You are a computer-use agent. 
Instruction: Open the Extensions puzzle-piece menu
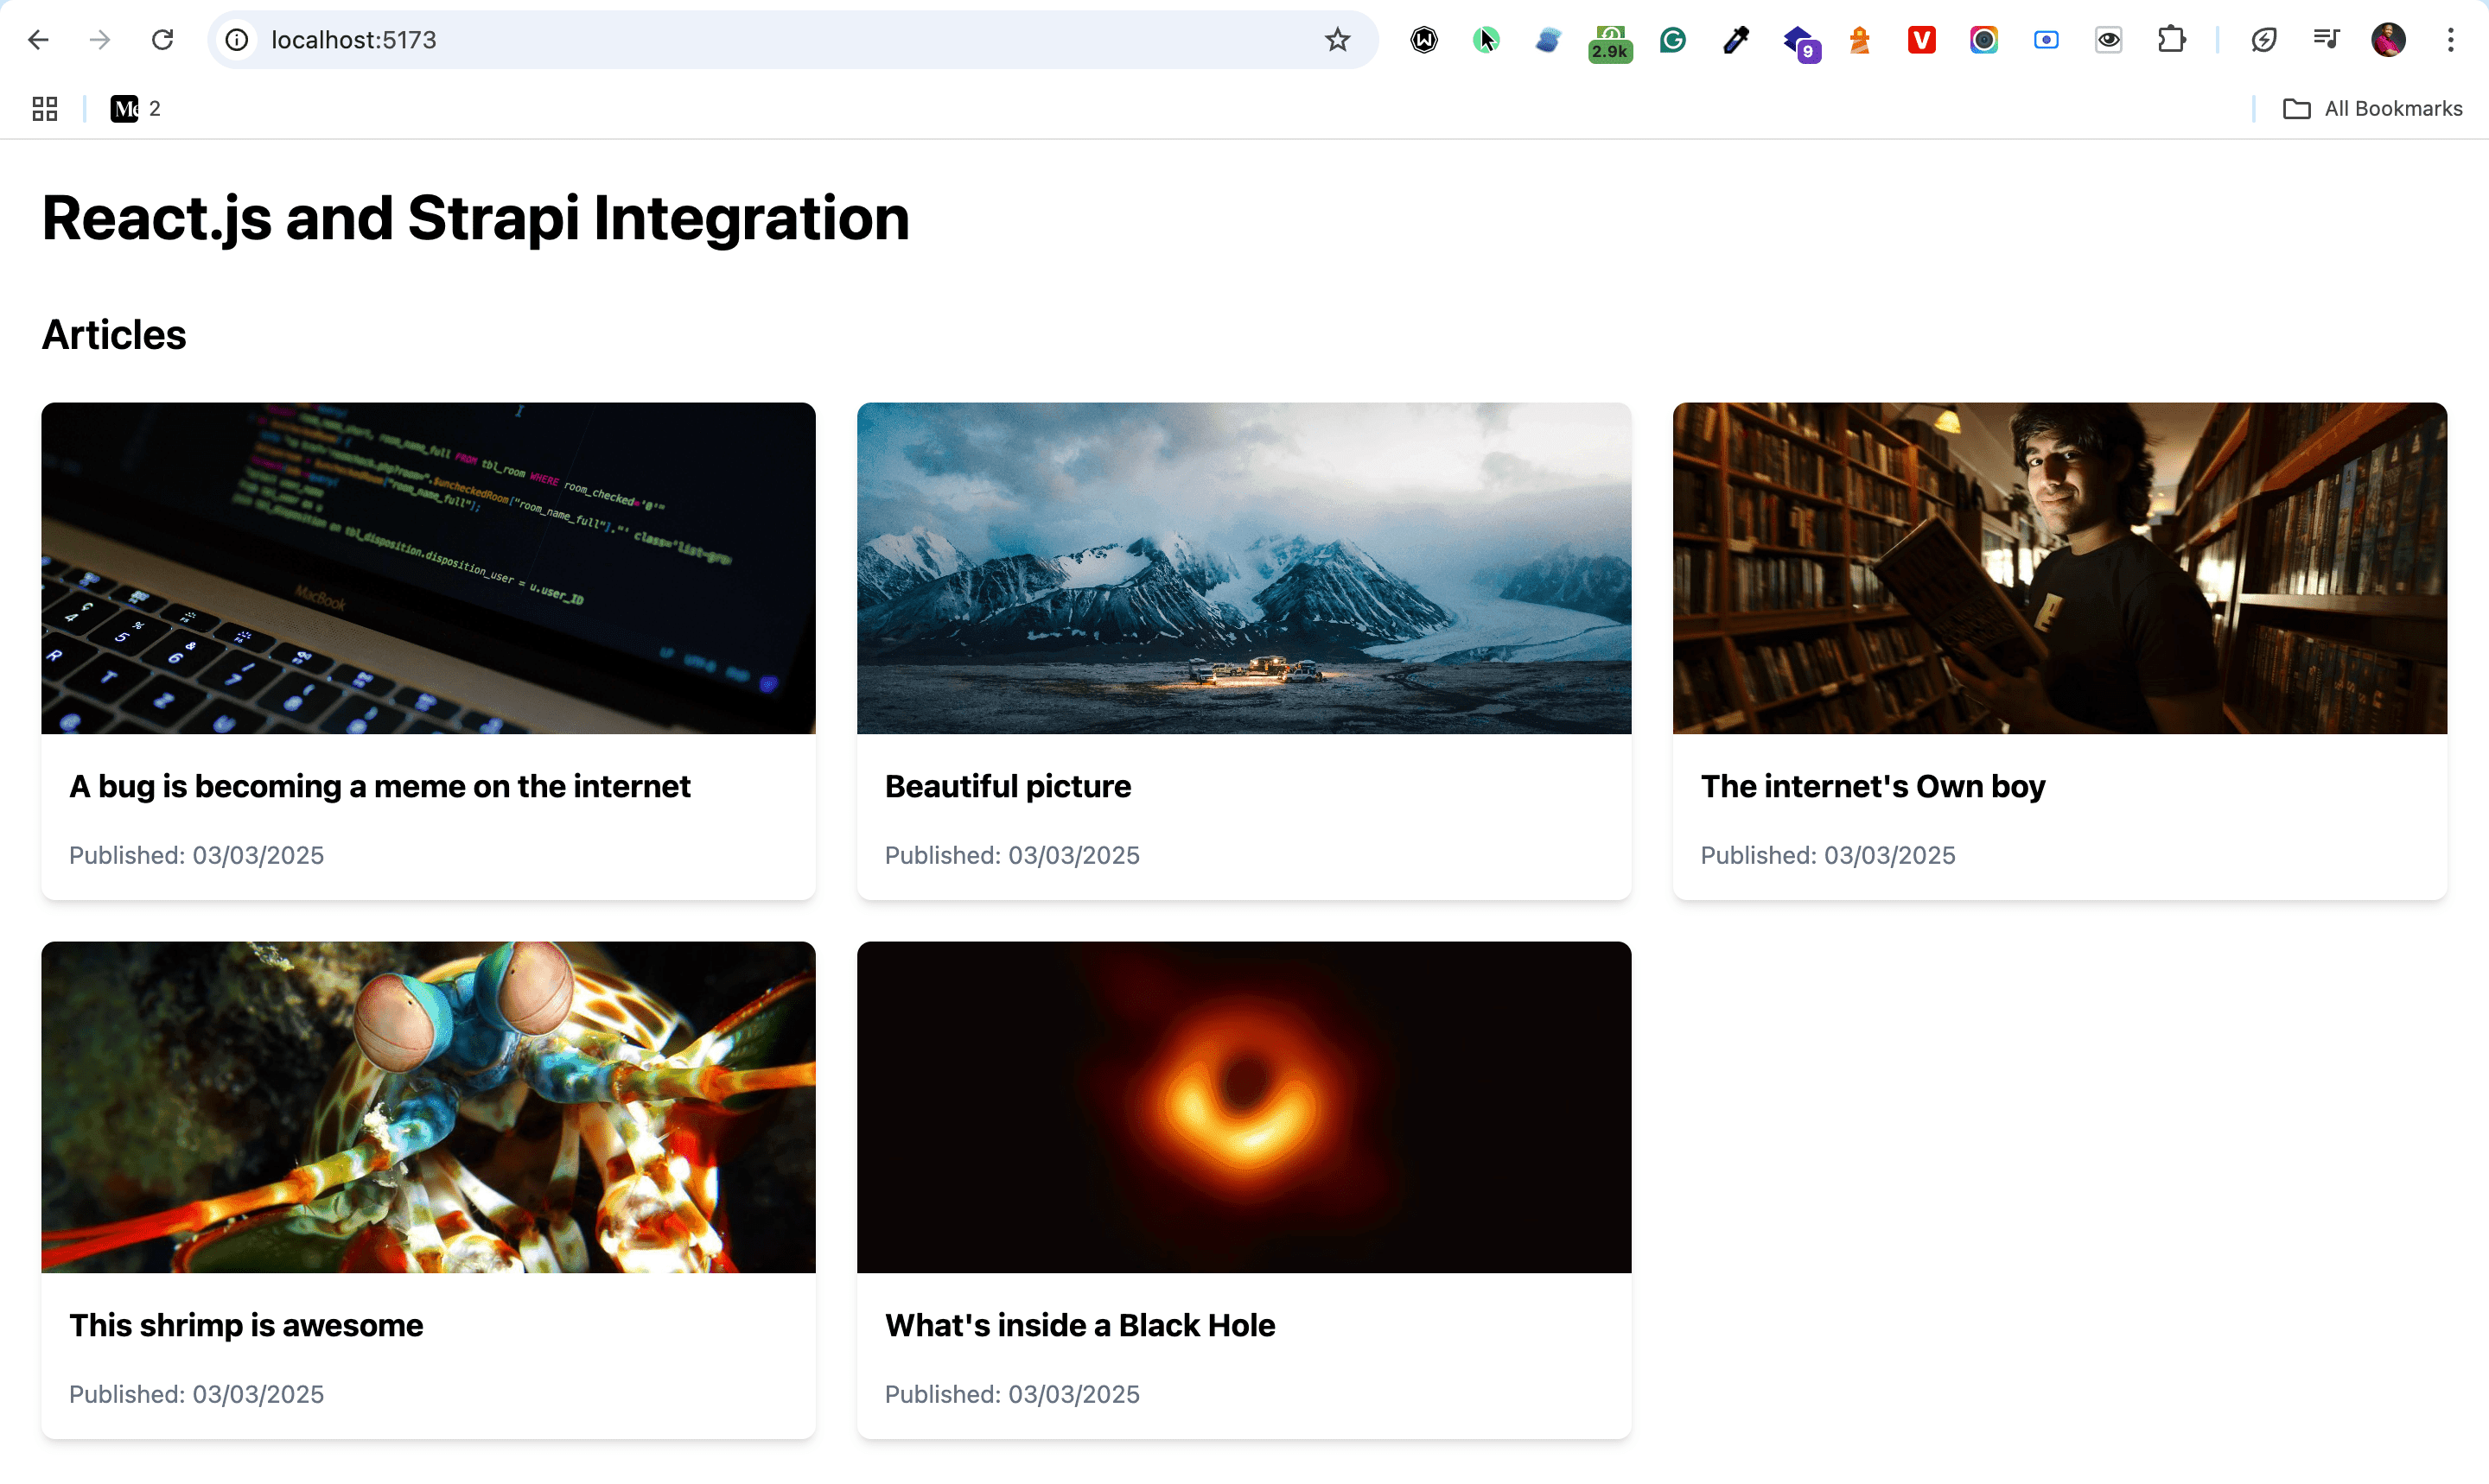coord(2171,40)
